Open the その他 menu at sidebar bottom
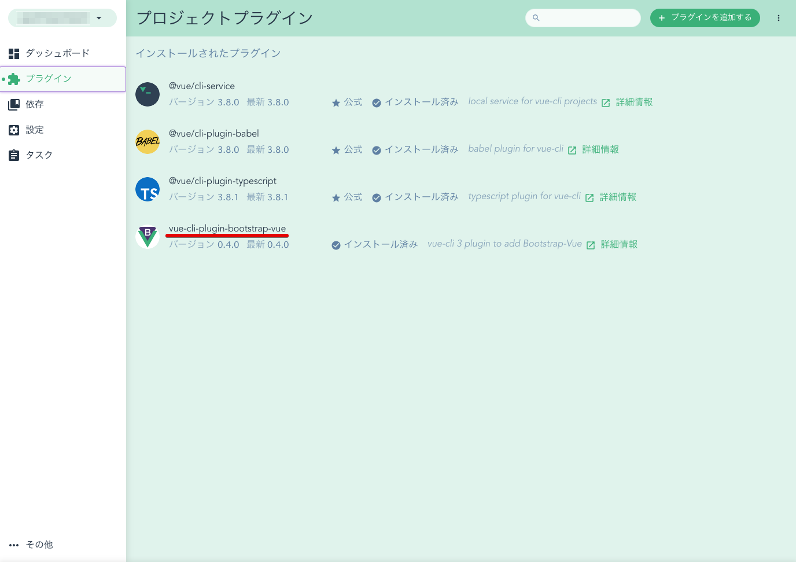 coord(62,545)
